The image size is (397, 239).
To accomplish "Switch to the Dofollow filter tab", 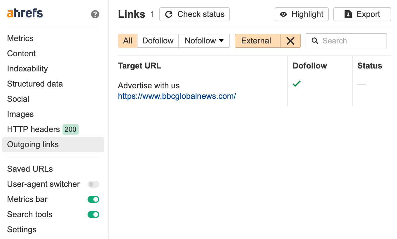I will 158,41.
